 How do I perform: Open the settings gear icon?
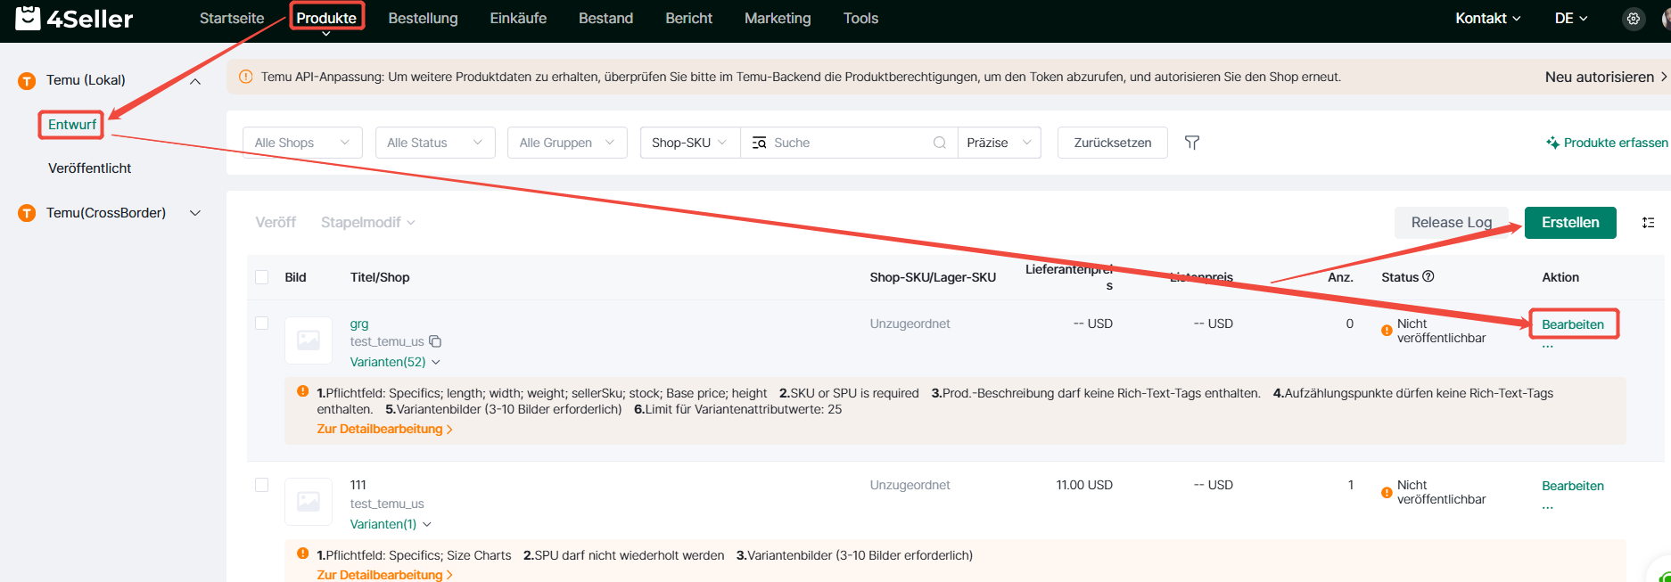click(x=1633, y=19)
